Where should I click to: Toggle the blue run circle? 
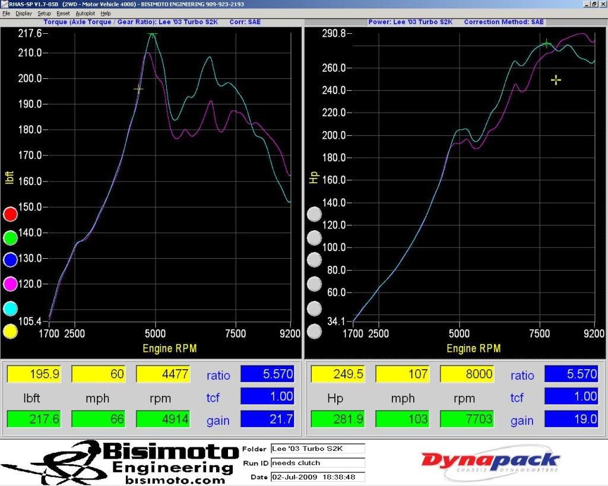click(10, 261)
